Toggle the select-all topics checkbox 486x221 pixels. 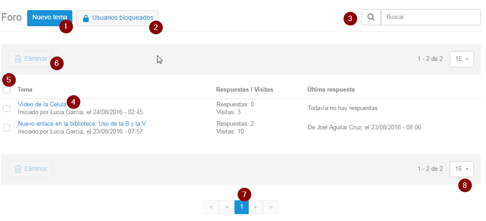coord(7,90)
